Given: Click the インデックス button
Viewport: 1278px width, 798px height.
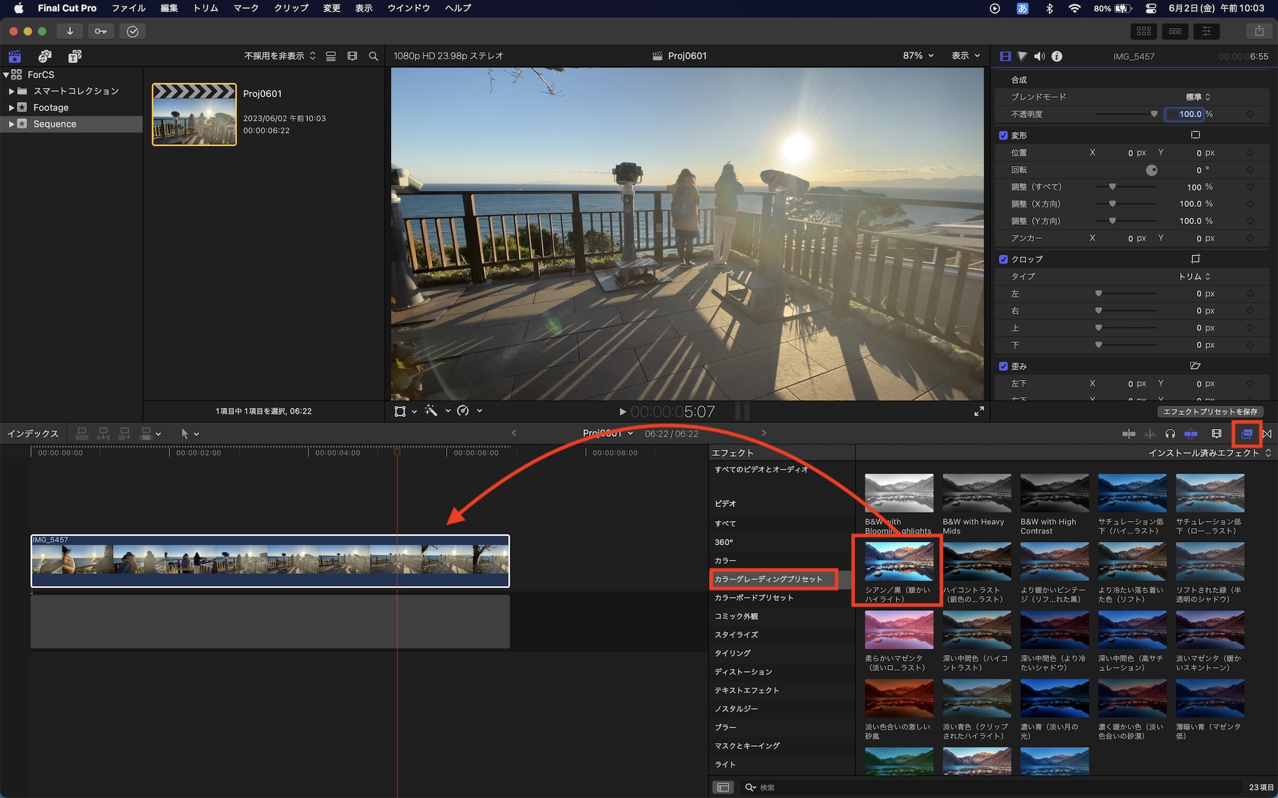Looking at the screenshot, I should coord(33,433).
